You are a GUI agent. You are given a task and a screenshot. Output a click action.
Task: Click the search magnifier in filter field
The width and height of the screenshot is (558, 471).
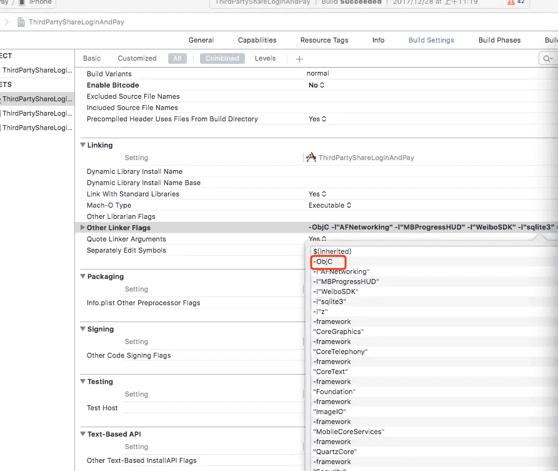point(547,59)
